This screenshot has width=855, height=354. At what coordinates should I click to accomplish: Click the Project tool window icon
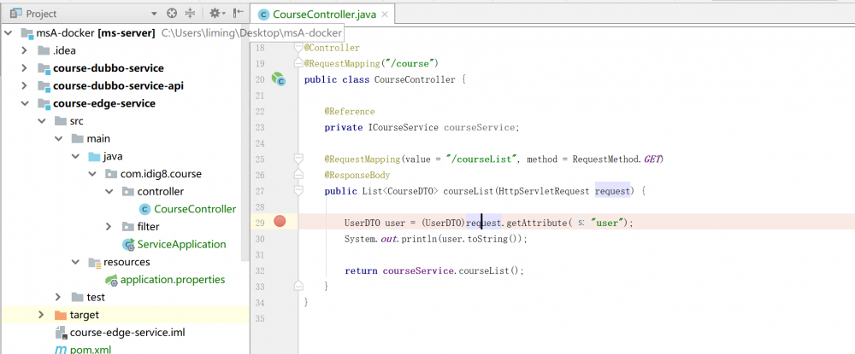click(x=15, y=14)
